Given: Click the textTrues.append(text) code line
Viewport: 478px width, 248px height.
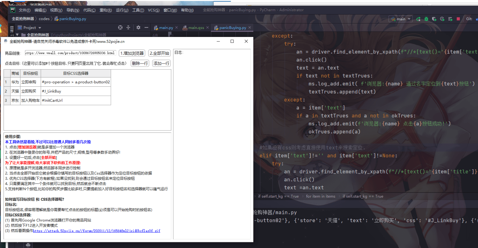Looking at the screenshot, I should [342, 91].
